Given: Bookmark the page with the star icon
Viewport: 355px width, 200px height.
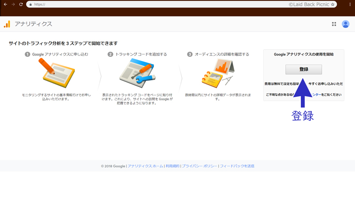Looking at the screenshot, I should (x=332, y=4).
